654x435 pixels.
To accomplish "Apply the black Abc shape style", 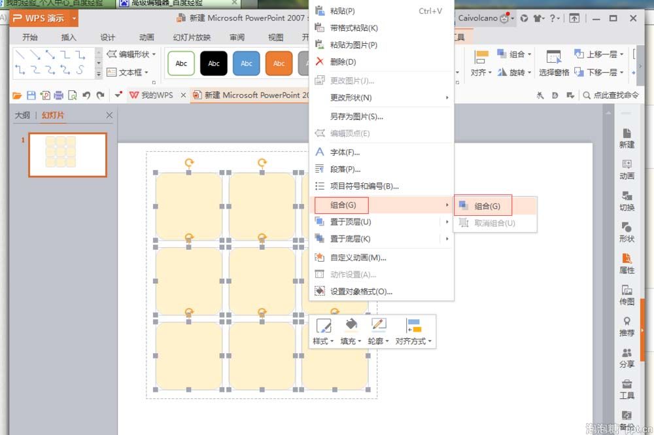I will click(214, 63).
